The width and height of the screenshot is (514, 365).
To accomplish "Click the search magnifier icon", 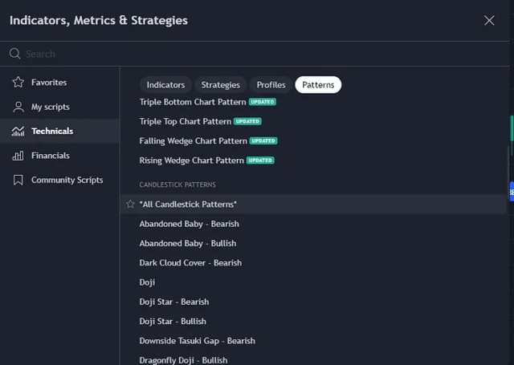I will tap(14, 54).
